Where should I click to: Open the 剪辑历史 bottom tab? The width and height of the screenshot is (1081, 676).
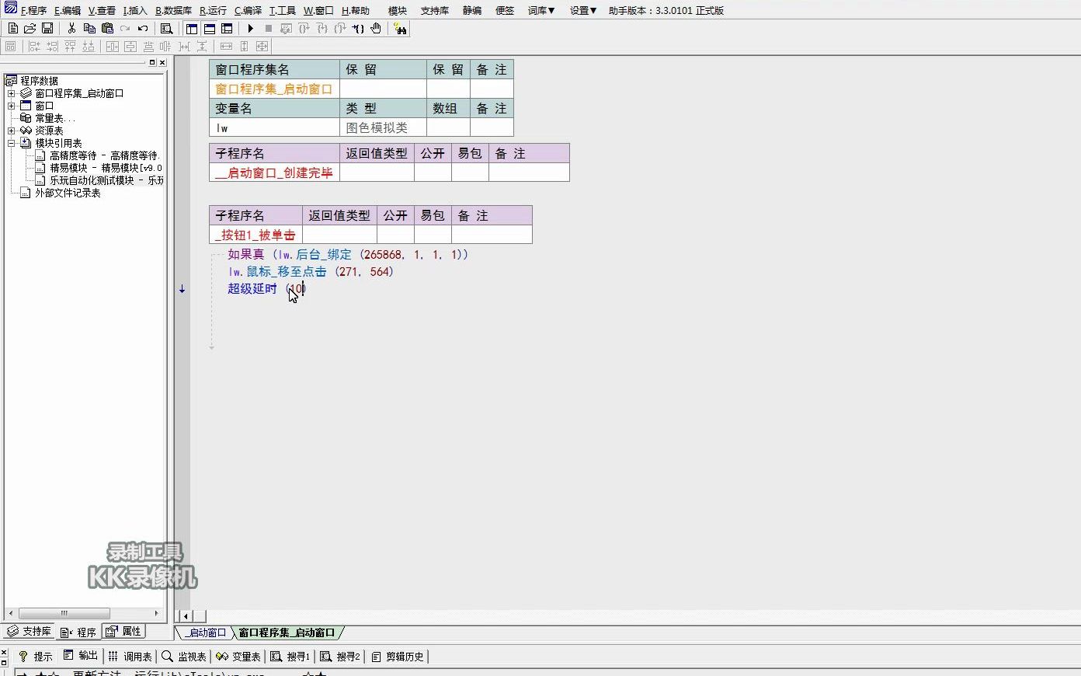pos(398,657)
